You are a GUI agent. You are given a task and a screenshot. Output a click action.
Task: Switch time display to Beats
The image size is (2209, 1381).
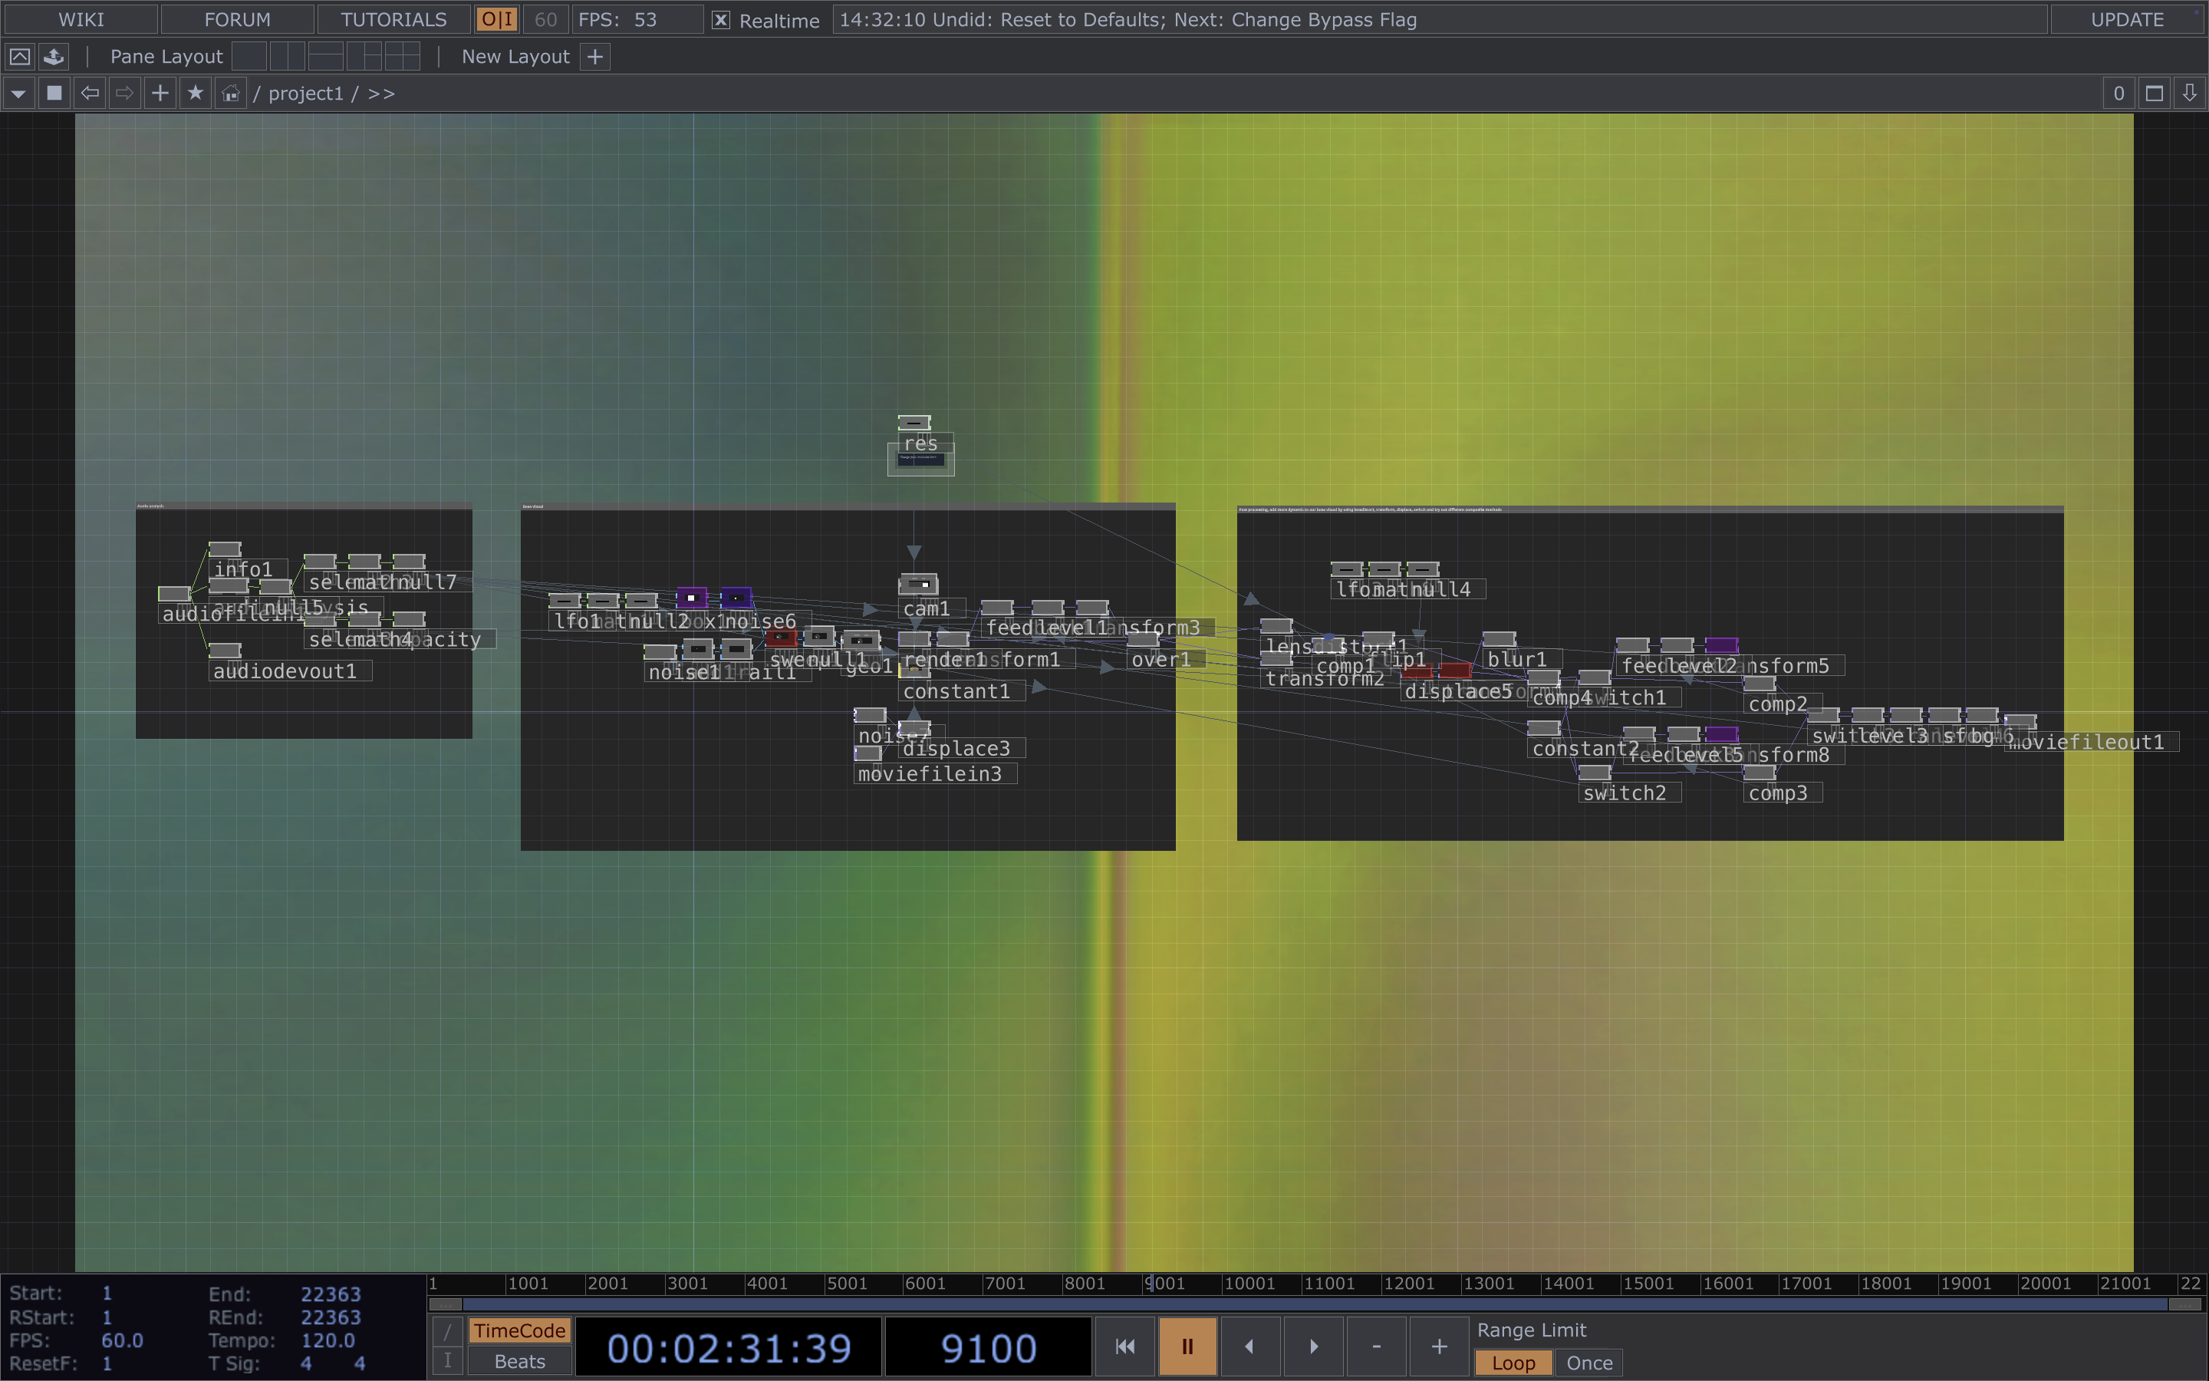click(519, 1361)
